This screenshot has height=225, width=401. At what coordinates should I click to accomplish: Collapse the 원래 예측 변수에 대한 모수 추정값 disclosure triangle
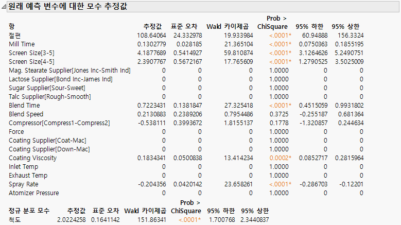(4, 7)
